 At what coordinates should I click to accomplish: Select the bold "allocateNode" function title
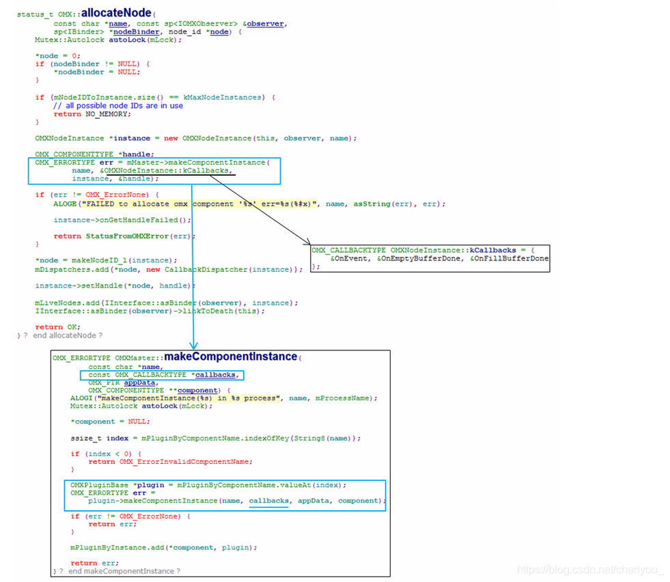pyautogui.click(x=115, y=12)
